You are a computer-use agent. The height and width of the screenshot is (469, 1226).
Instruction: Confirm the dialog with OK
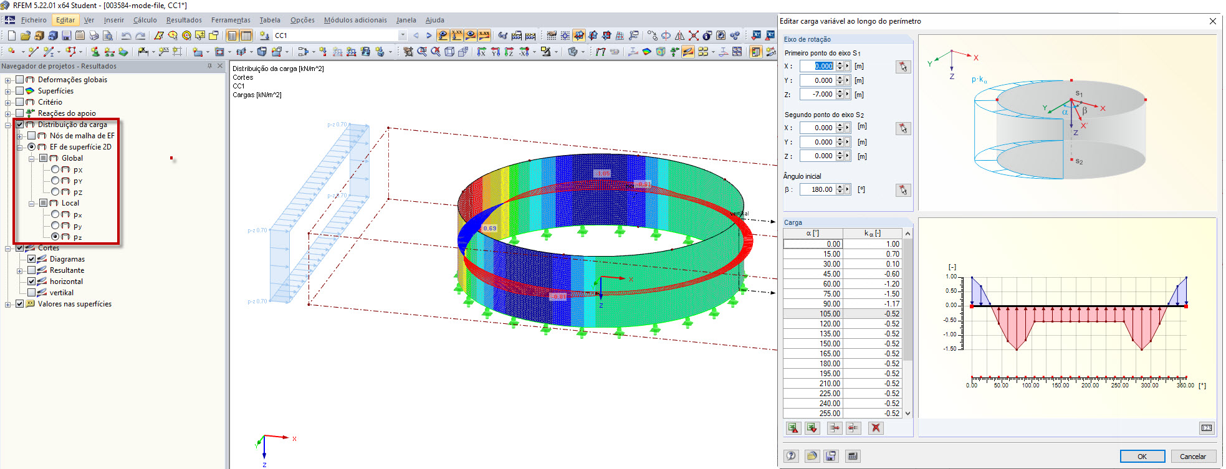tap(1142, 456)
